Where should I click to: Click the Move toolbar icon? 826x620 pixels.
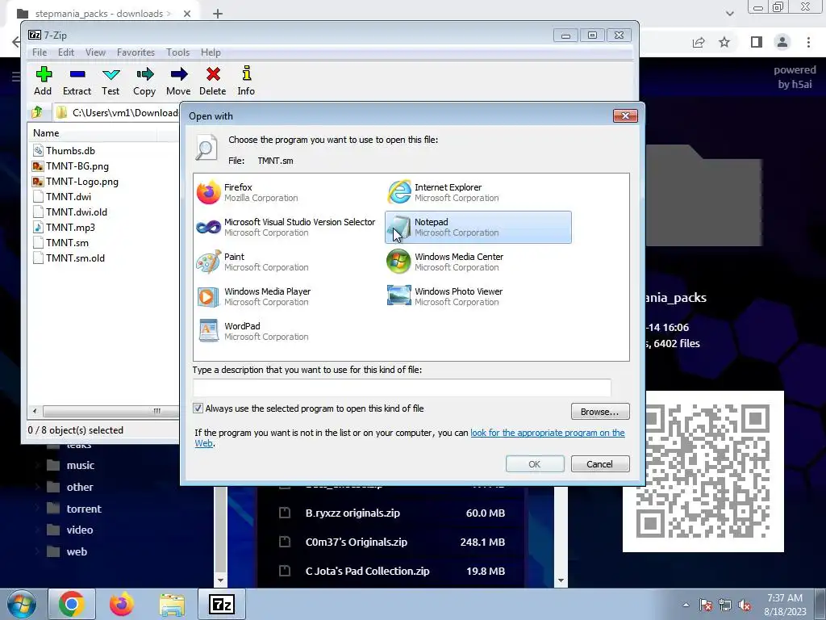(x=178, y=81)
